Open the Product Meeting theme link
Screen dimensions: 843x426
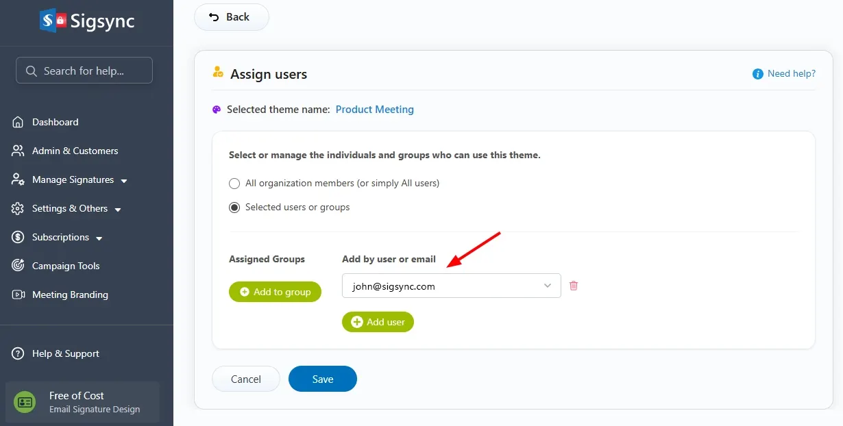click(x=375, y=110)
